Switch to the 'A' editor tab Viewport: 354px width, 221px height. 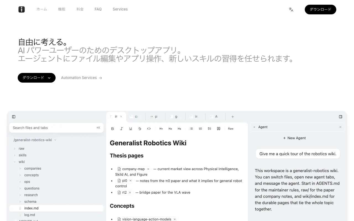(216, 117)
